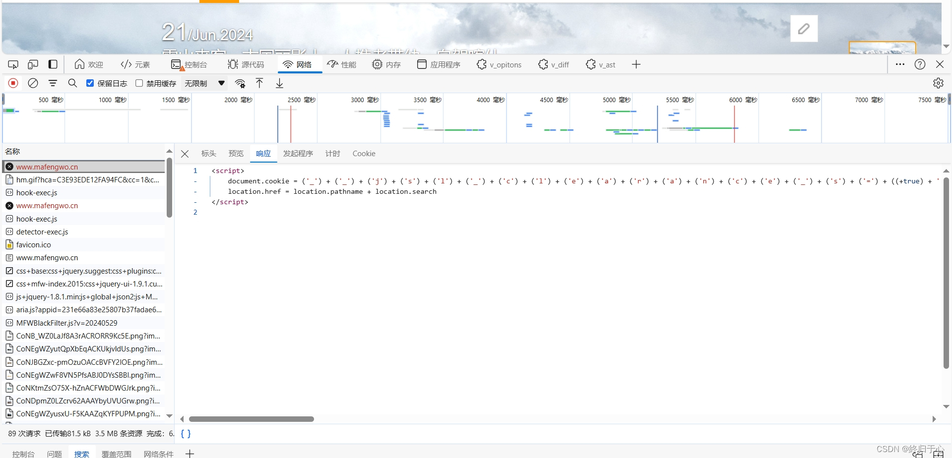This screenshot has width=952, height=458.
Task: Toggle 保留日志 preserve log checkbox
Action: 90,83
